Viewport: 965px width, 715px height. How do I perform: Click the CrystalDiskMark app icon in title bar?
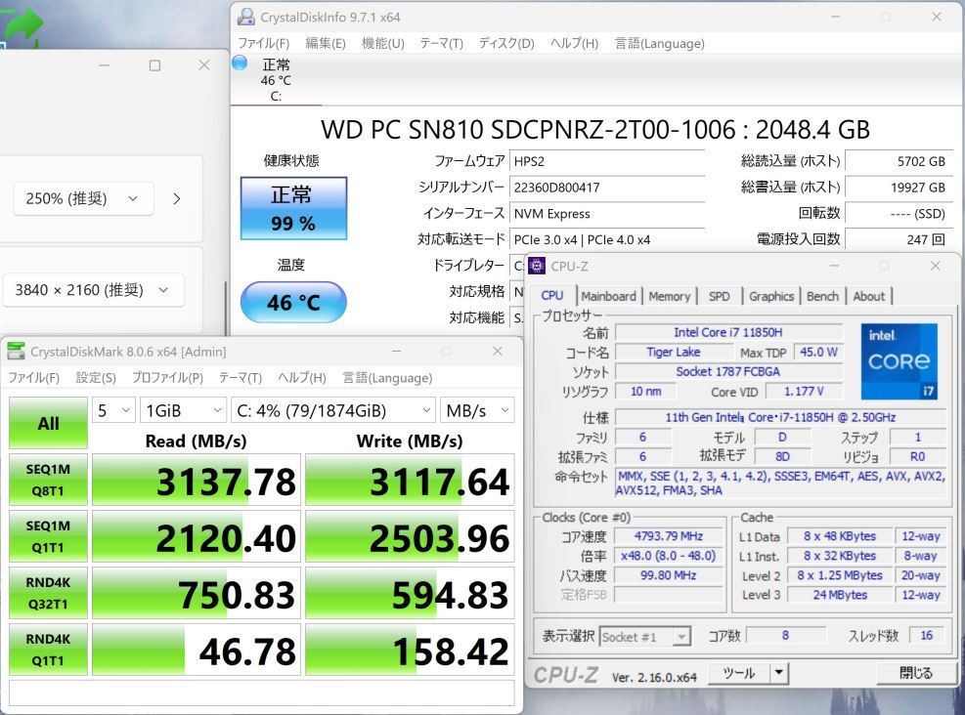click(x=16, y=351)
